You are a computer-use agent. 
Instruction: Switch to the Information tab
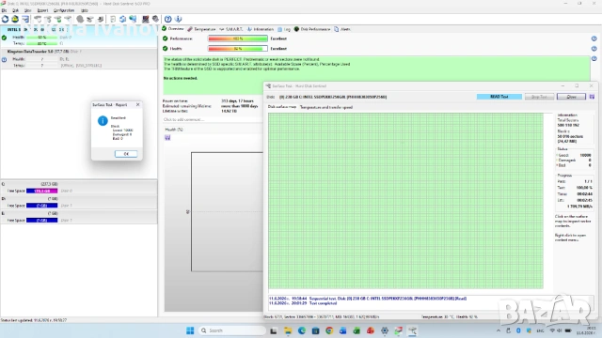tap(261, 29)
